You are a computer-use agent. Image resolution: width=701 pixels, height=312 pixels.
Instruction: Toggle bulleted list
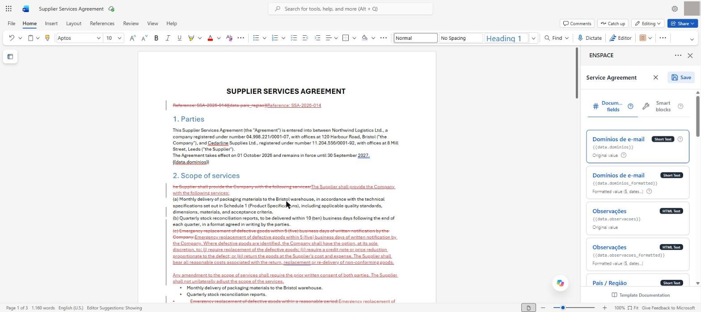[256, 38]
